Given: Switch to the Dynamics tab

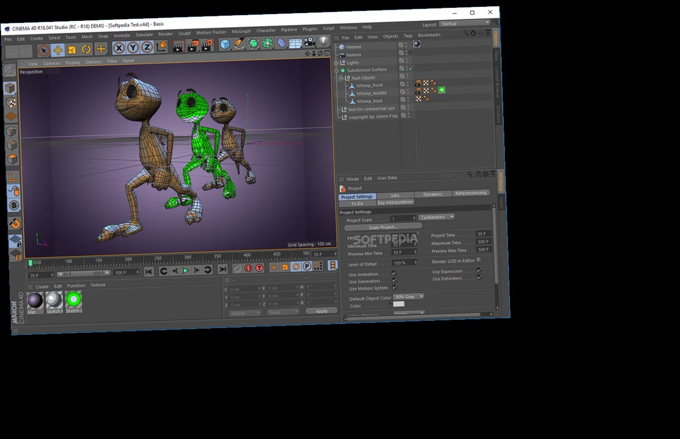Looking at the screenshot, I should (432, 193).
